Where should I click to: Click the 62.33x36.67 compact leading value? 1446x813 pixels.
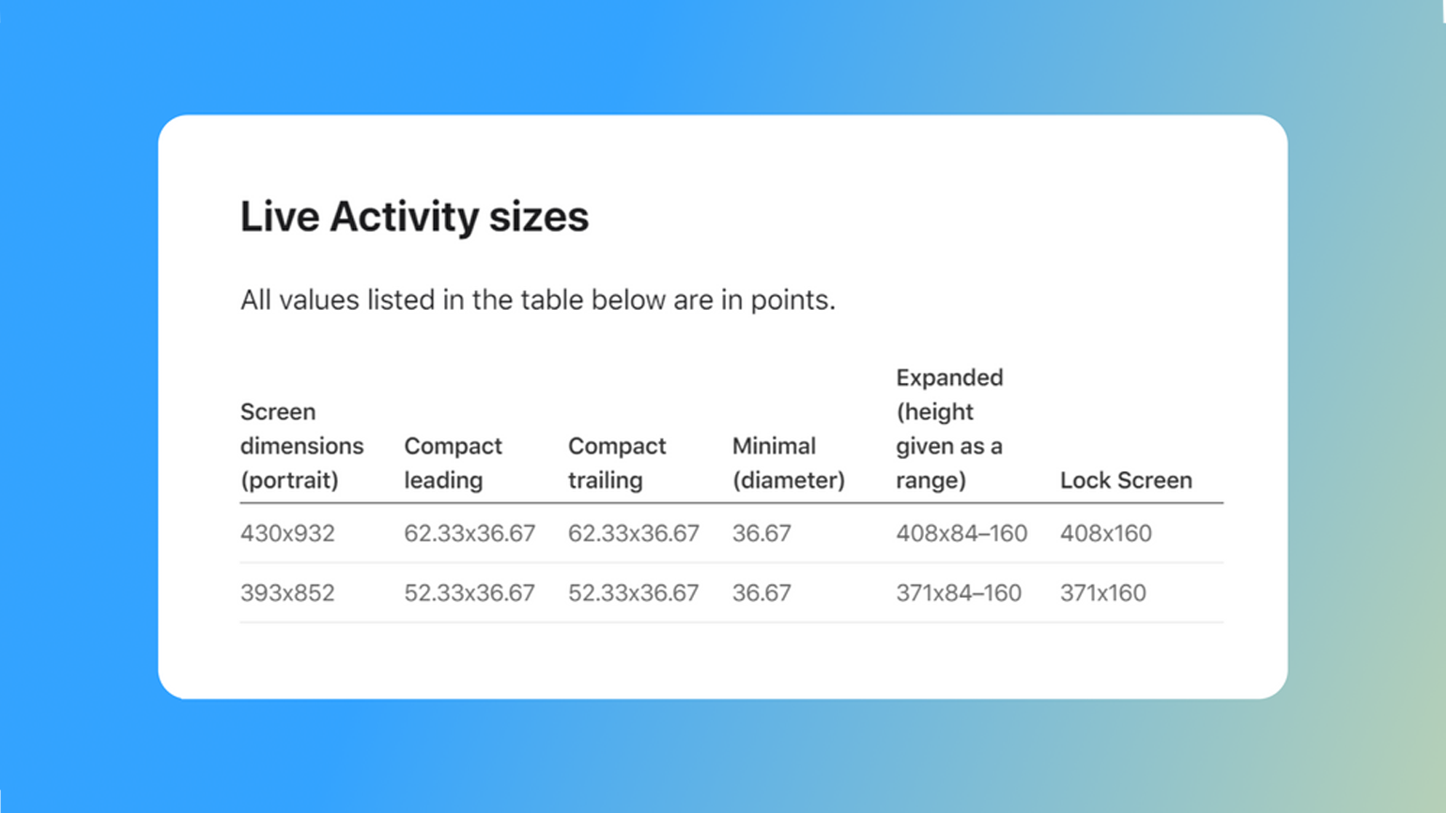click(x=469, y=533)
